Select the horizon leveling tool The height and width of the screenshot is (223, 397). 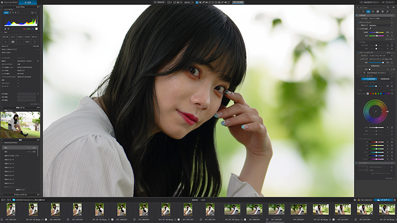(206, 2)
